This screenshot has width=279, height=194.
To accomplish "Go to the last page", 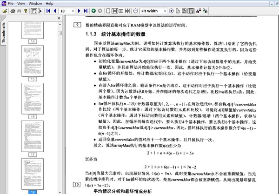I will (86, 11).
